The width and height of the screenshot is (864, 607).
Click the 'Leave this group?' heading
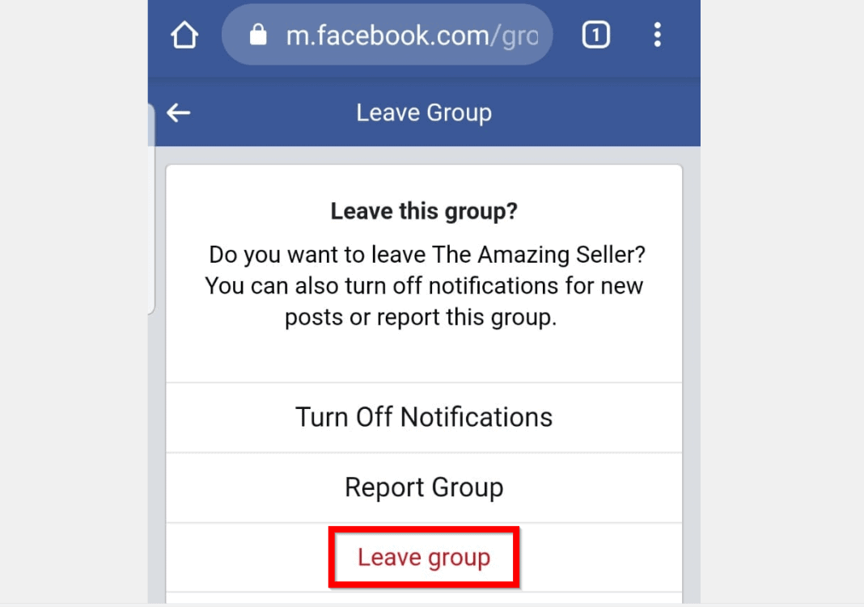[424, 211]
